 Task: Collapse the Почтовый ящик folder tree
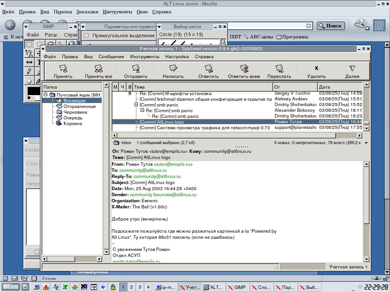[46, 95]
